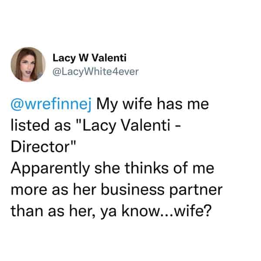This screenshot has width=261, height=261.
Task: Click the phrase "ya know...wife?"
Action: (x=156, y=211)
